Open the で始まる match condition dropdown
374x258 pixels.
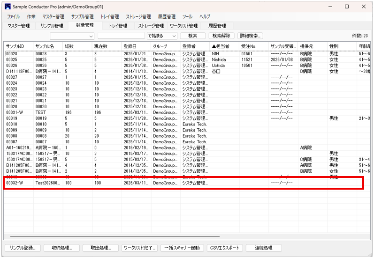pyautogui.click(x=162, y=36)
